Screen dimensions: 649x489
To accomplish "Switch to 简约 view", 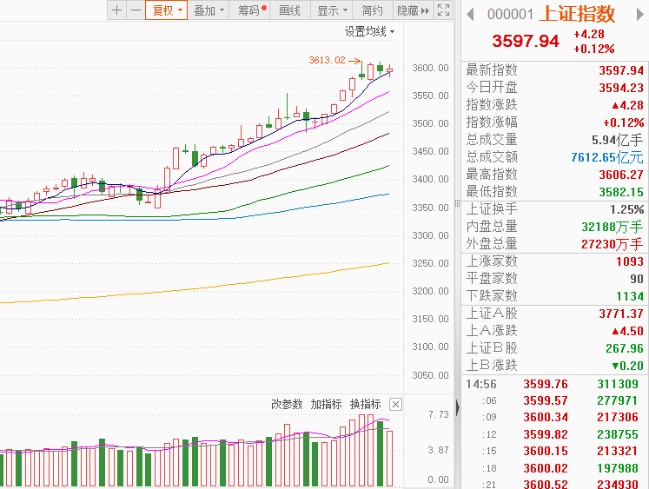I will click(x=372, y=10).
